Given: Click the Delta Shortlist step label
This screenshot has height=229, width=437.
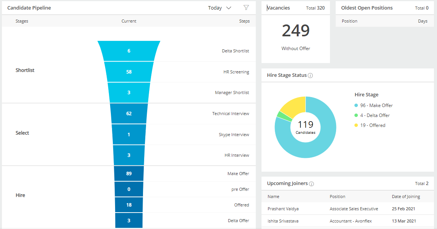Looking at the screenshot, I should tap(235, 50).
